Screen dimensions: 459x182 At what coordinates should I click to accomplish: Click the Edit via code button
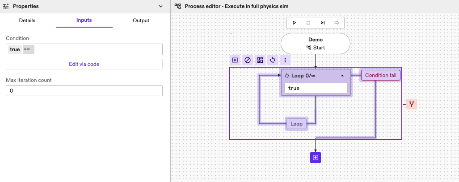click(84, 64)
